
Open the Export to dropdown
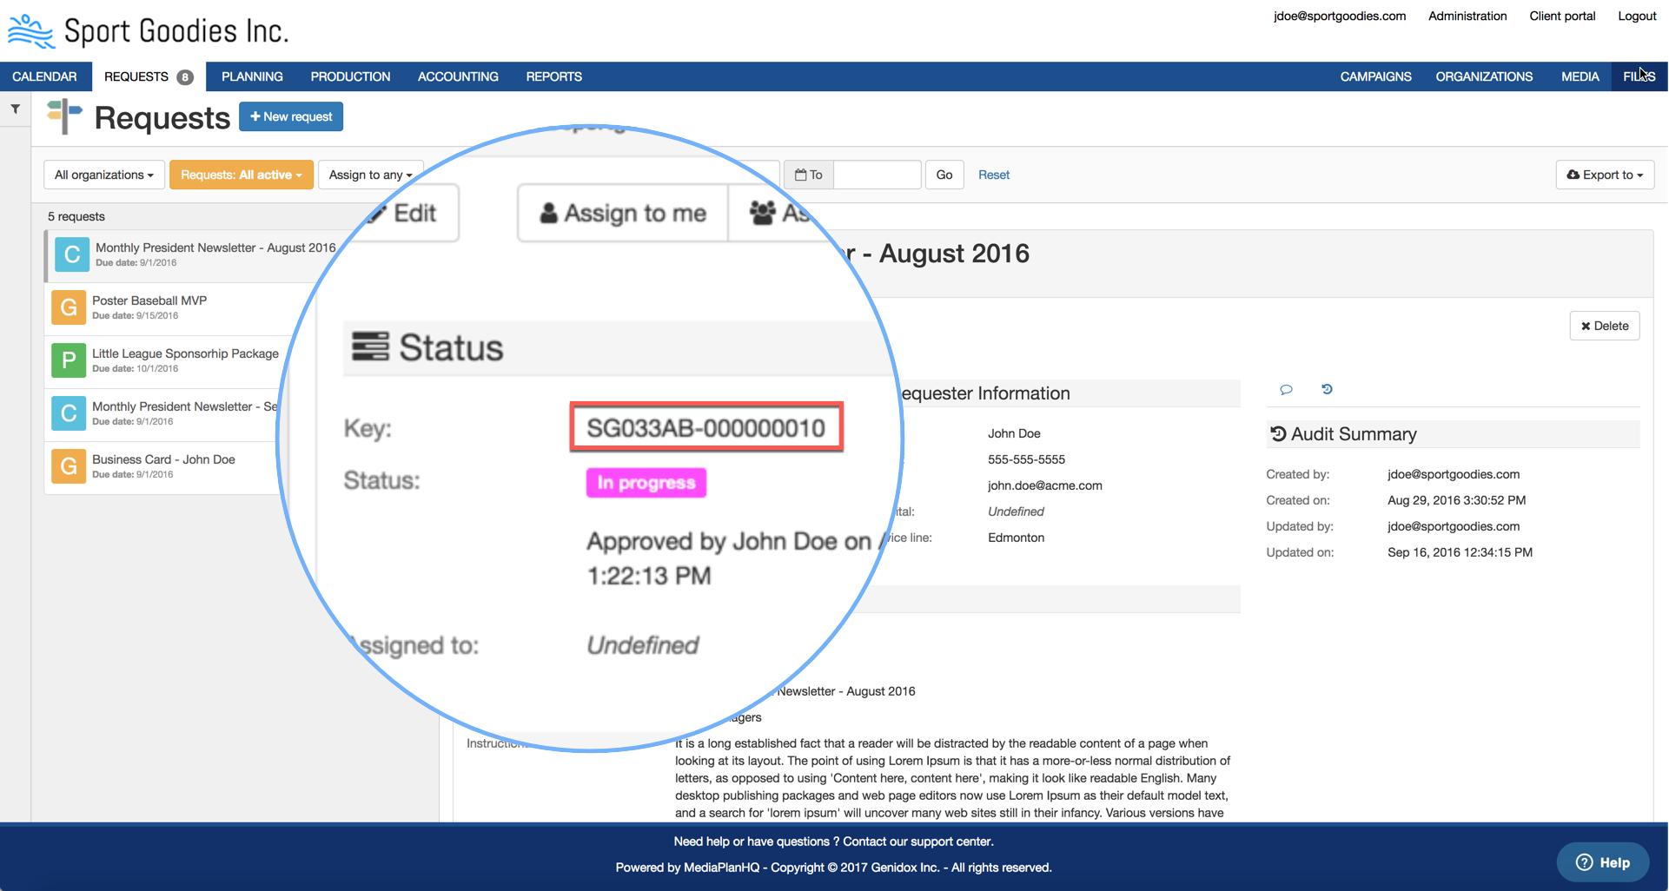(x=1604, y=175)
